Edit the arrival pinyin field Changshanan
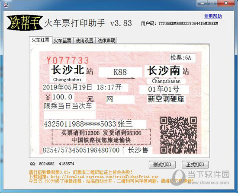The height and width of the screenshot is (193, 238). [166, 81]
